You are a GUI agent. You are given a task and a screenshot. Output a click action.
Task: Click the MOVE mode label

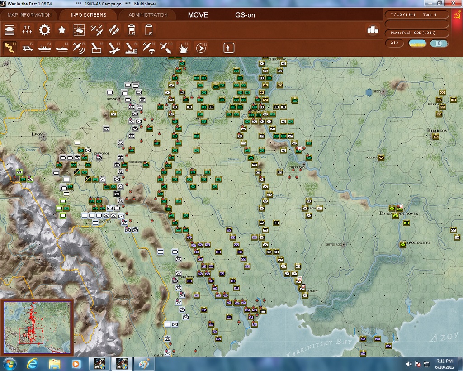click(198, 15)
